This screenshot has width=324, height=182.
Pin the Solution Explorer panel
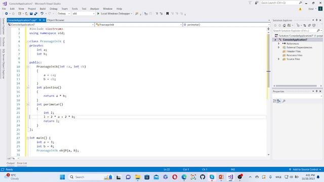coord(316,20)
